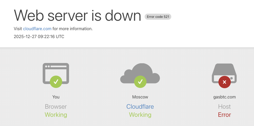Click the 'You' label
Viewport: 254px width, 126px height.
click(x=56, y=97)
